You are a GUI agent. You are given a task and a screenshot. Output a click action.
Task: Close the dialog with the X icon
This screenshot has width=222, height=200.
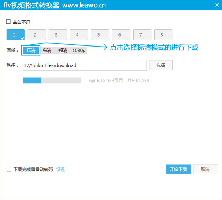217,5
